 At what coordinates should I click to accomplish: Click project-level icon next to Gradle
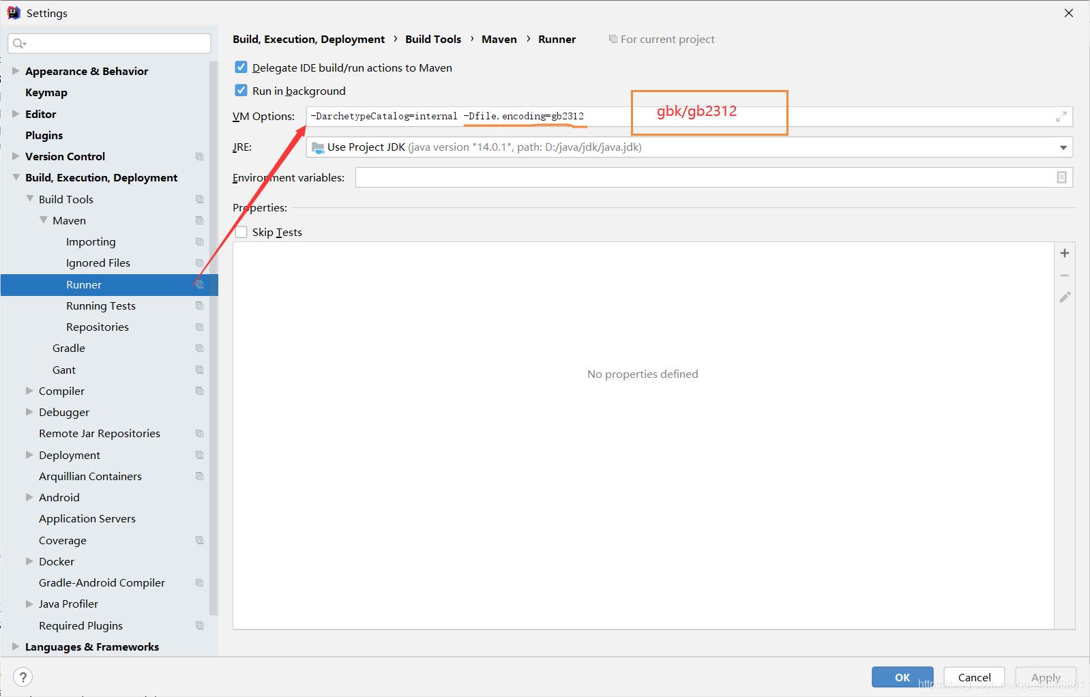[199, 348]
